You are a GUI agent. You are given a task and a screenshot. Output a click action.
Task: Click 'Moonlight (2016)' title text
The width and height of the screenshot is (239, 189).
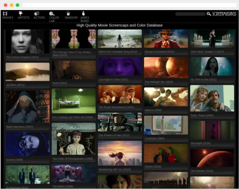click(201, 143)
